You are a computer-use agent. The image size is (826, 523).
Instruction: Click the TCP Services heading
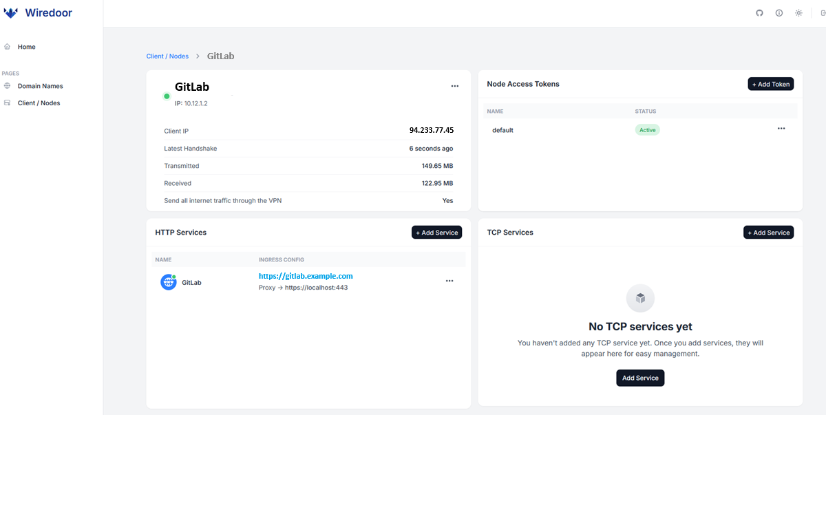pyautogui.click(x=510, y=233)
